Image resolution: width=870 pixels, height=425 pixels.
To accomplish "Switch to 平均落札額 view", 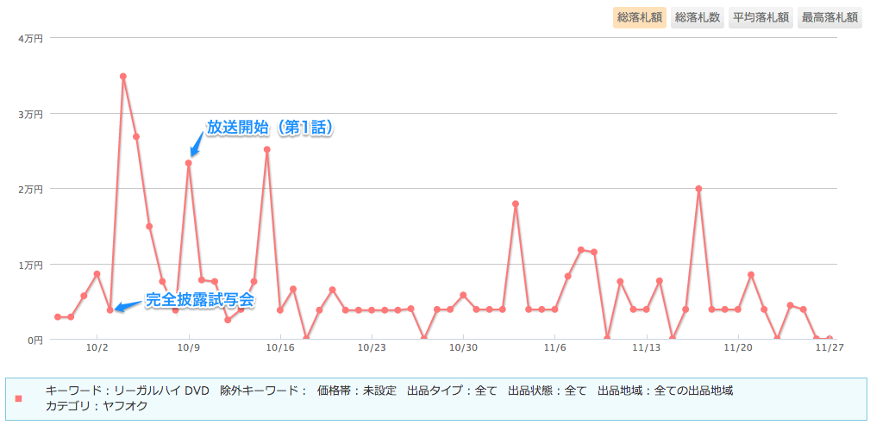I will pyautogui.click(x=761, y=17).
